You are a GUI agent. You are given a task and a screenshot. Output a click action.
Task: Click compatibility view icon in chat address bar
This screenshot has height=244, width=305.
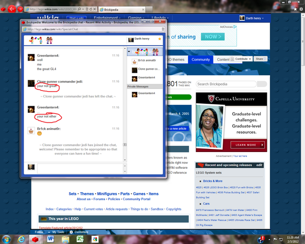pyautogui.click(x=163, y=29)
